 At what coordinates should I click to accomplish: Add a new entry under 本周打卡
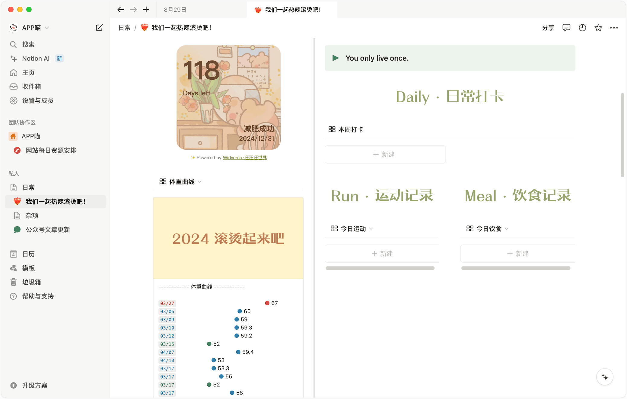[385, 155]
